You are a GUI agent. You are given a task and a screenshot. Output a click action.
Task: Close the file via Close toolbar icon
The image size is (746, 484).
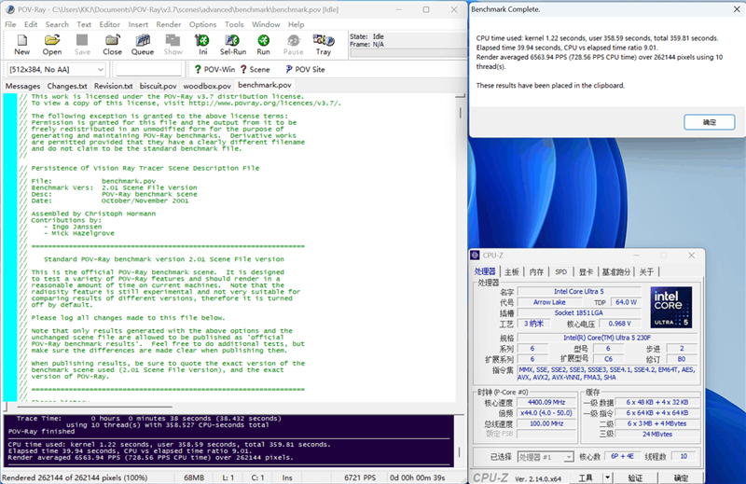tap(112, 44)
